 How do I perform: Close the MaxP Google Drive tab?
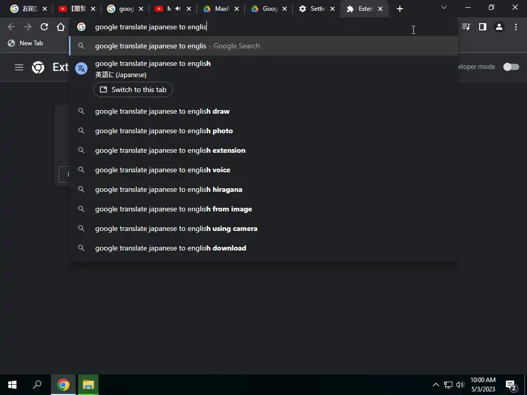tap(237, 9)
